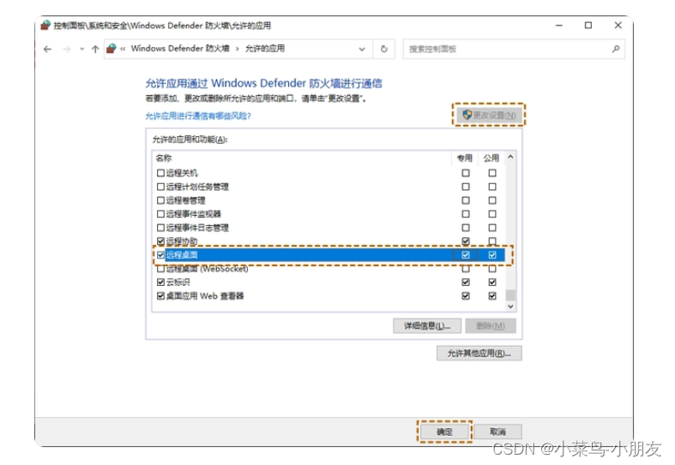Viewport: 675px width, 465px height.
Task: Toggle 云标识 公用 column checkbox
Action: 492,282
